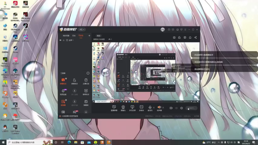Open File Explorer from the taskbar
The image size is (258, 145).
[x=76, y=142]
